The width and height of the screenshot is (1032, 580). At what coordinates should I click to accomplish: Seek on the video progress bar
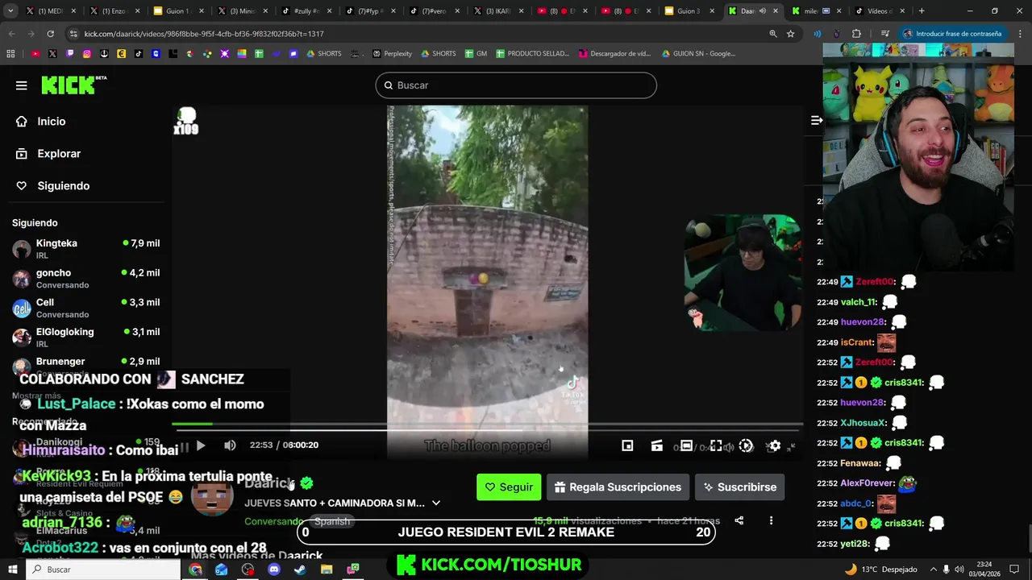click(x=487, y=424)
